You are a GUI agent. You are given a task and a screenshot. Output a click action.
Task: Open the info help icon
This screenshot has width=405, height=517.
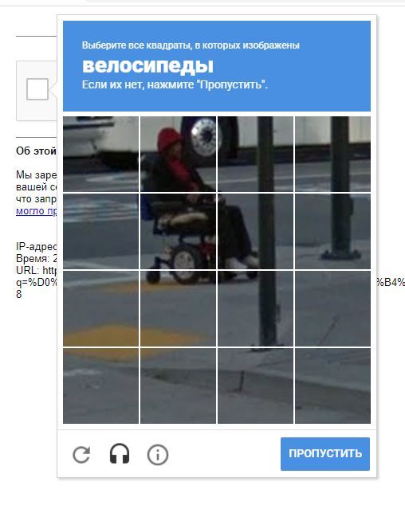[x=157, y=455]
